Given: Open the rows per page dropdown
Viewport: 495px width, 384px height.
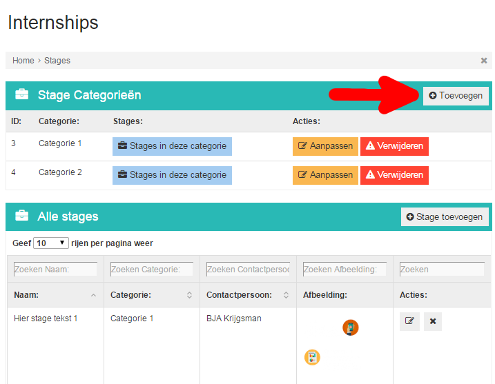Looking at the screenshot, I should (x=51, y=243).
